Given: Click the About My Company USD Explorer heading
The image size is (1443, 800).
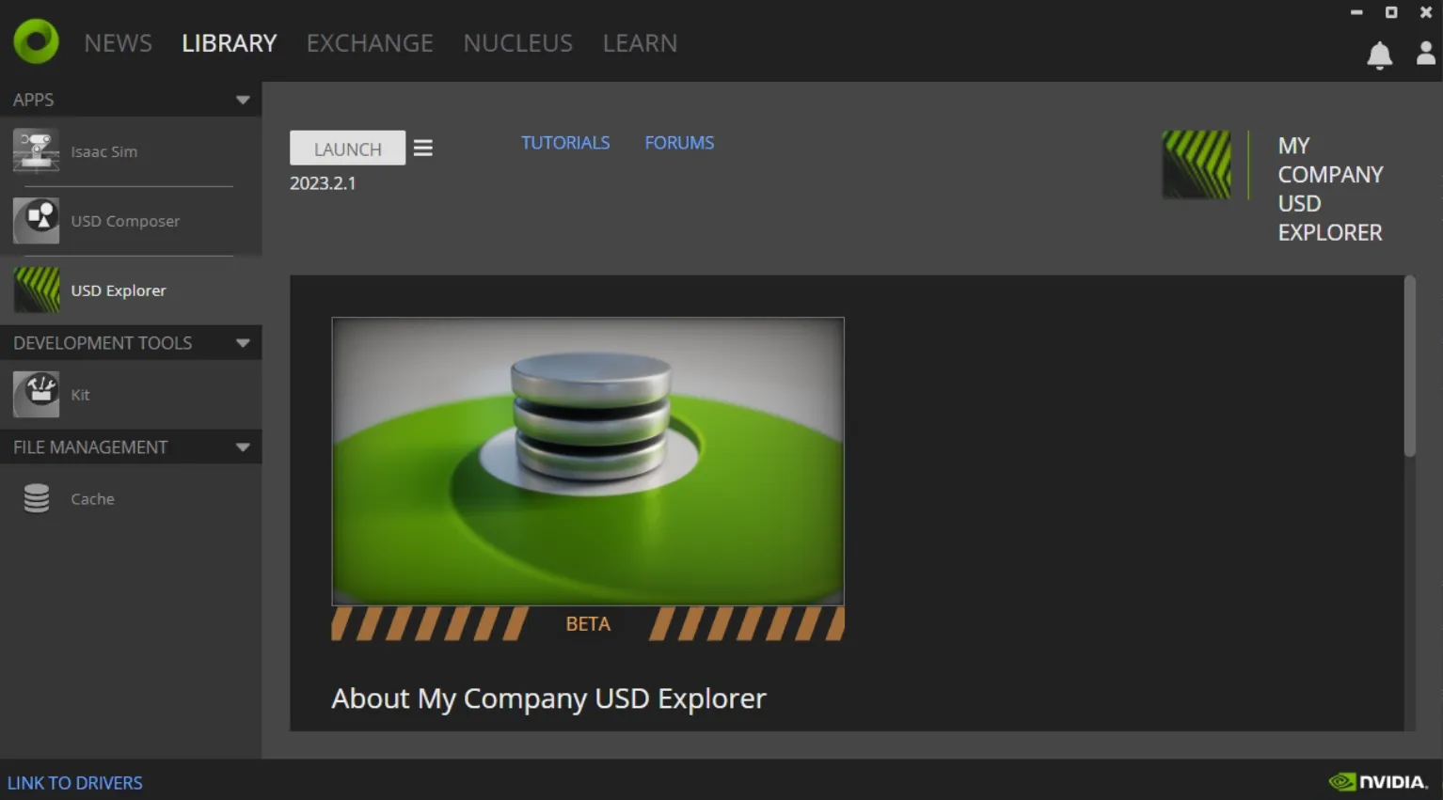Looking at the screenshot, I should click(x=548, y=698).
